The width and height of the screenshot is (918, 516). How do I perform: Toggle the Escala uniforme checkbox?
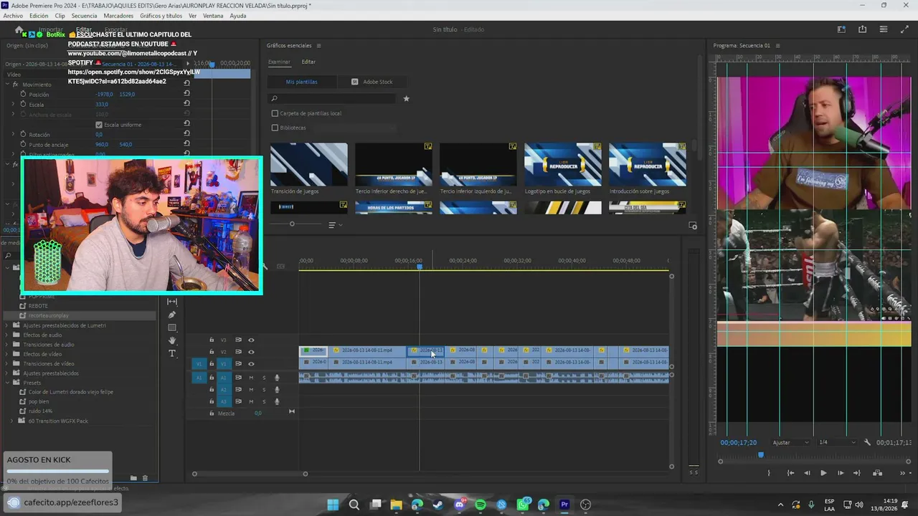point(99,125)
